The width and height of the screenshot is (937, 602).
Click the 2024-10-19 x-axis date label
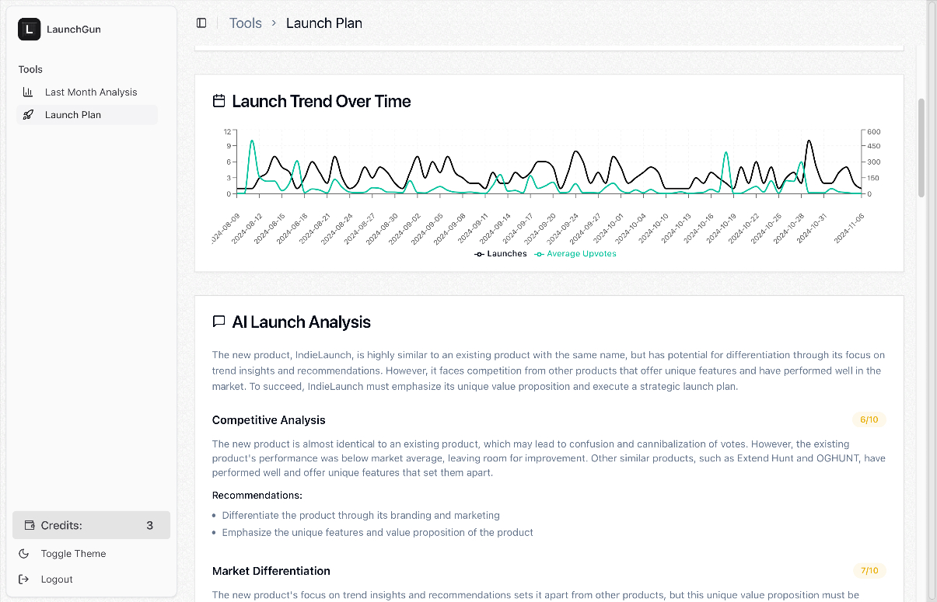point(722,228)
